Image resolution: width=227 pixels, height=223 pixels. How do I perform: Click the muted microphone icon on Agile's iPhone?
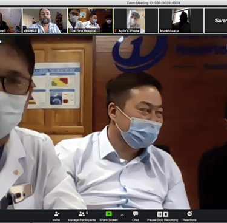(116, 31)
